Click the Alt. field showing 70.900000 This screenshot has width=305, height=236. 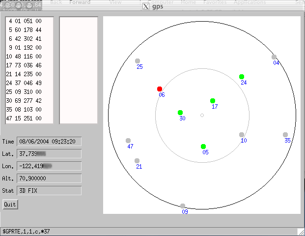pos(49,178)
